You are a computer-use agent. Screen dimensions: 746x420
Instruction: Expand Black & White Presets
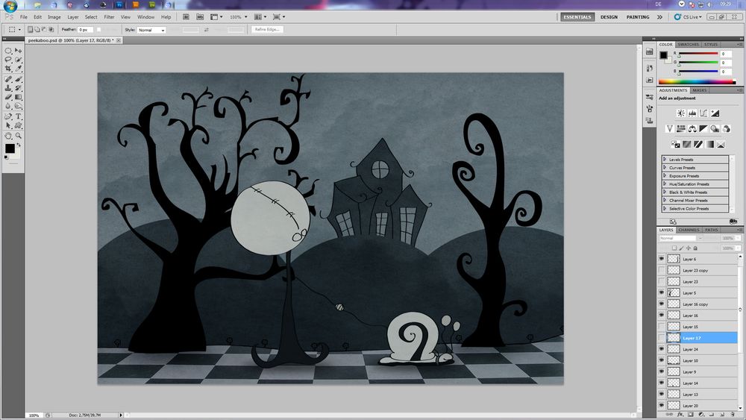(665, 192)
